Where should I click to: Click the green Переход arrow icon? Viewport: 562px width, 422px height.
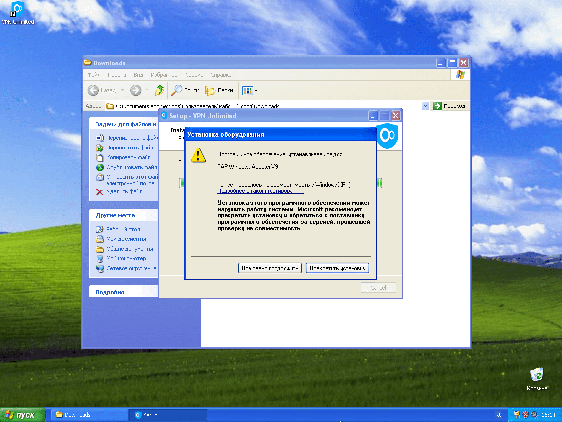click(x=437, y=106)
